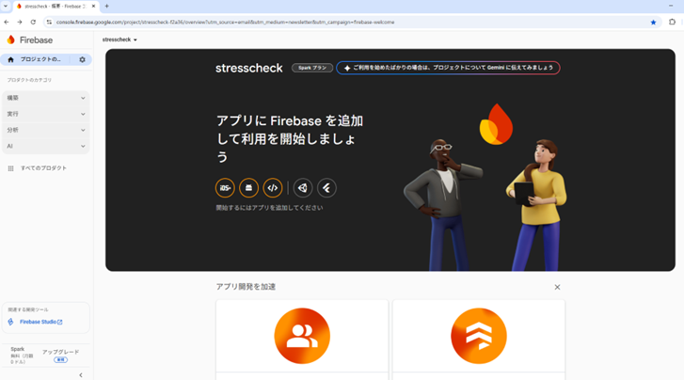Click the すべてのプロダクト grid icon
This screenshot has height=380, width=684.
(11, 168)
